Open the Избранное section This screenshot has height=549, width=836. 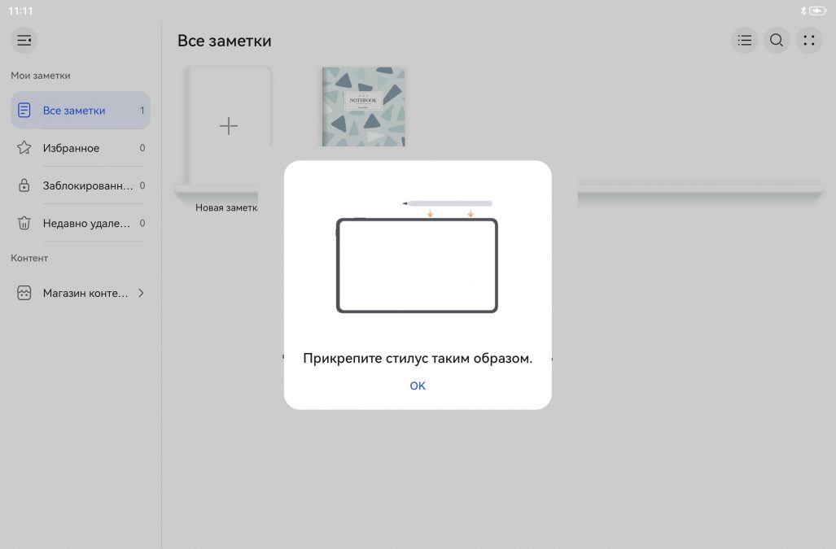[x=71, y=147]
